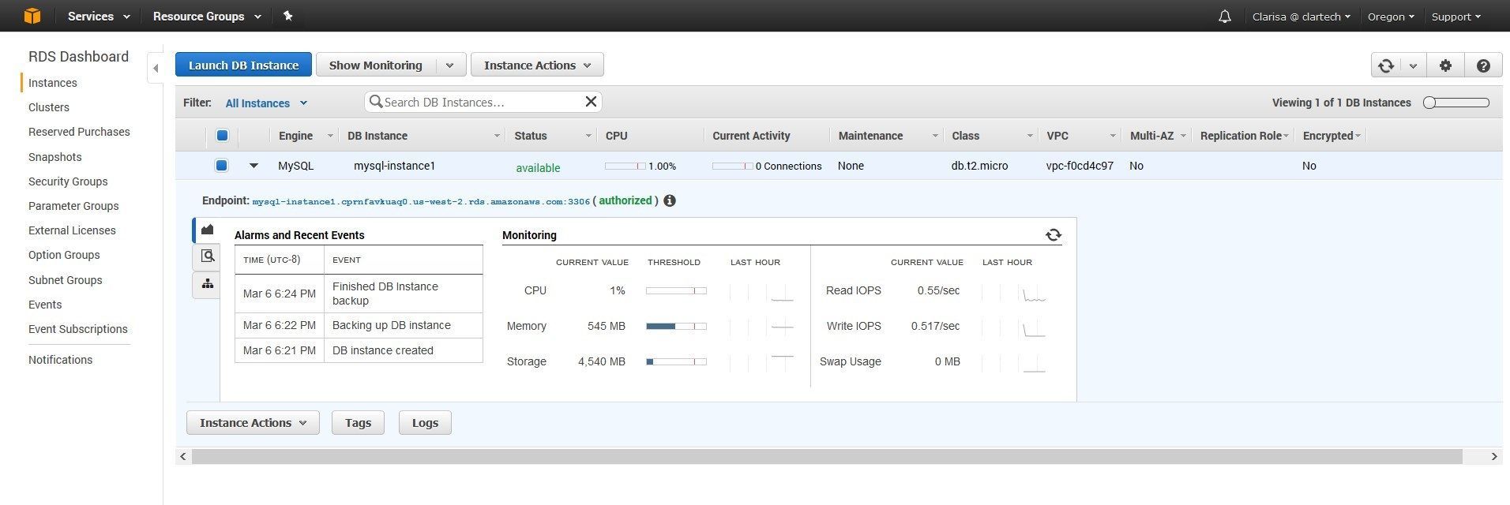Open the Oregon region selector
Image resolution: width=1510 pixels, height=505 pixels.
tap(1391, 17)
